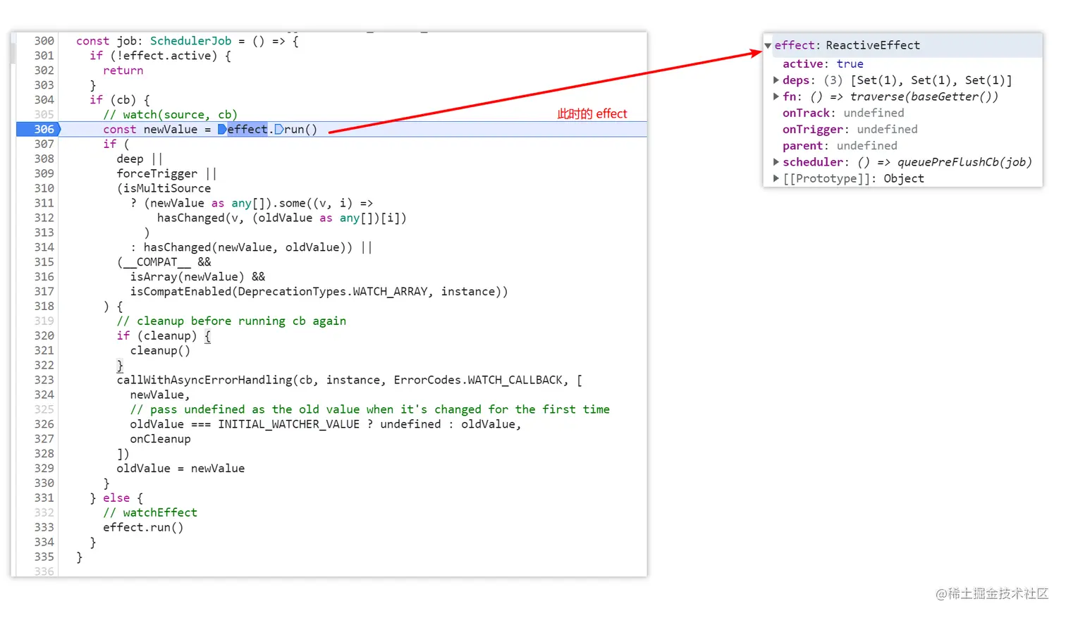The height and width of the screenshot is (618, 1066).
Task: Click line number 301 in the gutter
Action: click(44, 56)
